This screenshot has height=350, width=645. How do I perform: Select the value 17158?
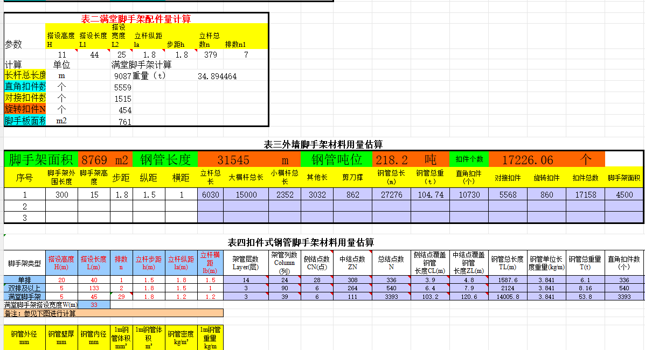coord(585,194)
